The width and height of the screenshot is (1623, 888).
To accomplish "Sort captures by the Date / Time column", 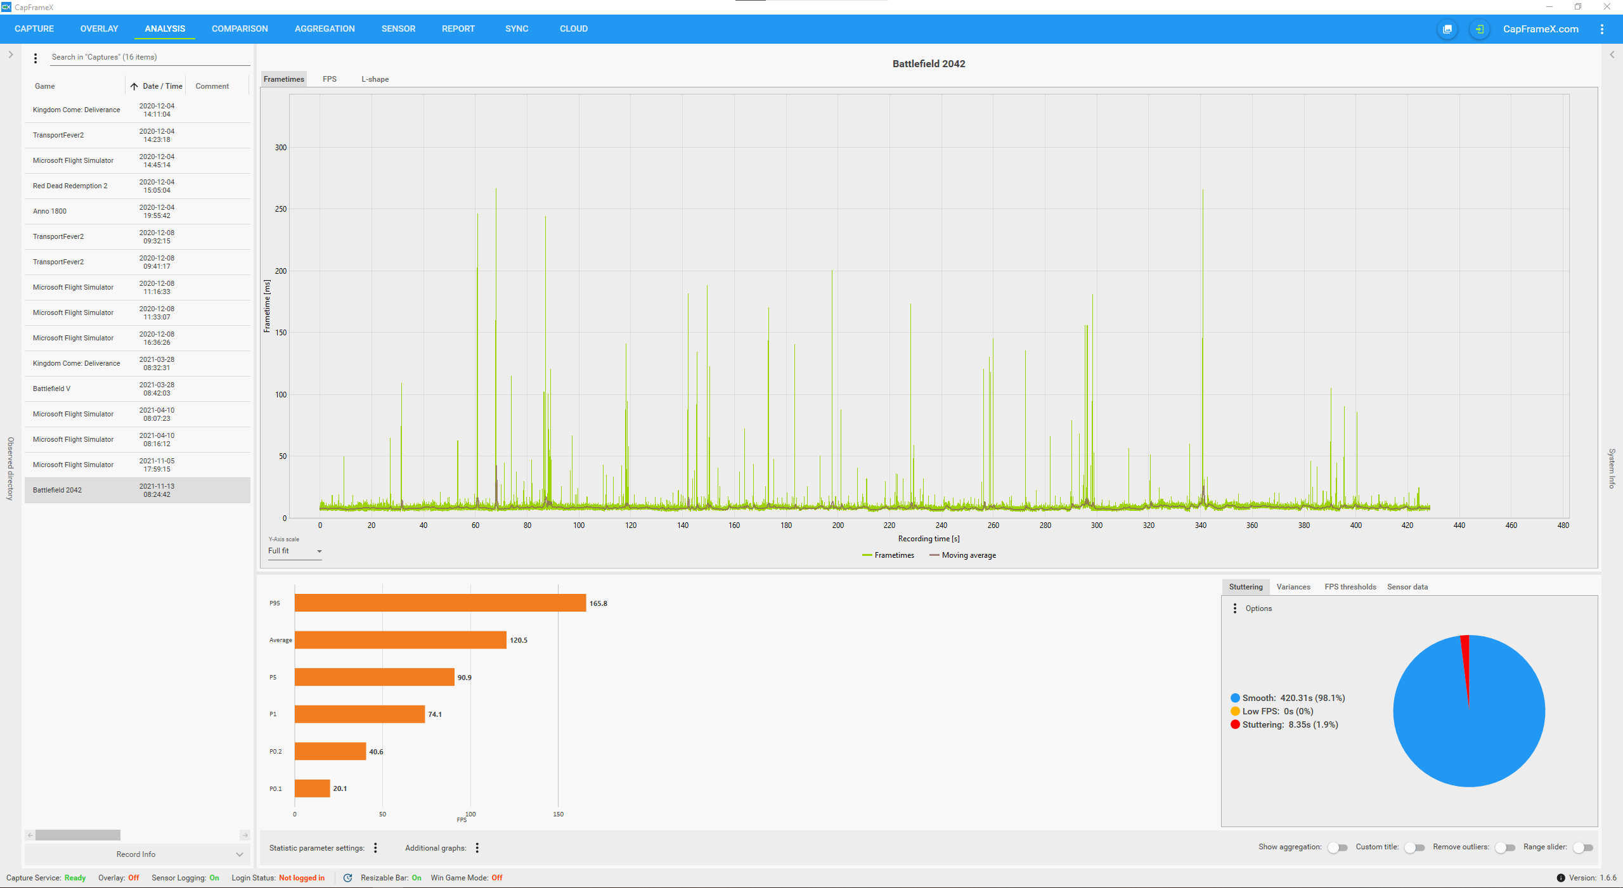I will 162,86.
